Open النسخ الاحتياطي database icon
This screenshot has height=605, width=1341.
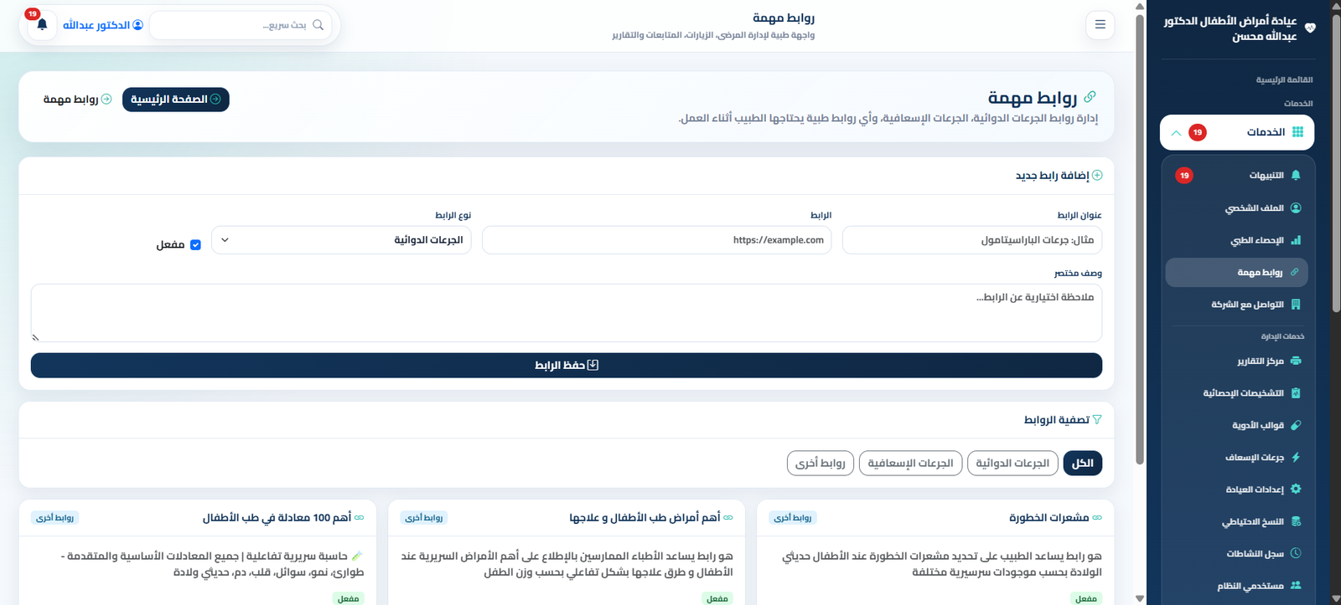coord(1296,521)
